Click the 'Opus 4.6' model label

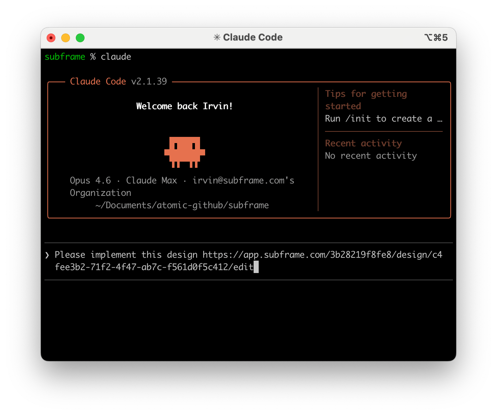point(90,181)
